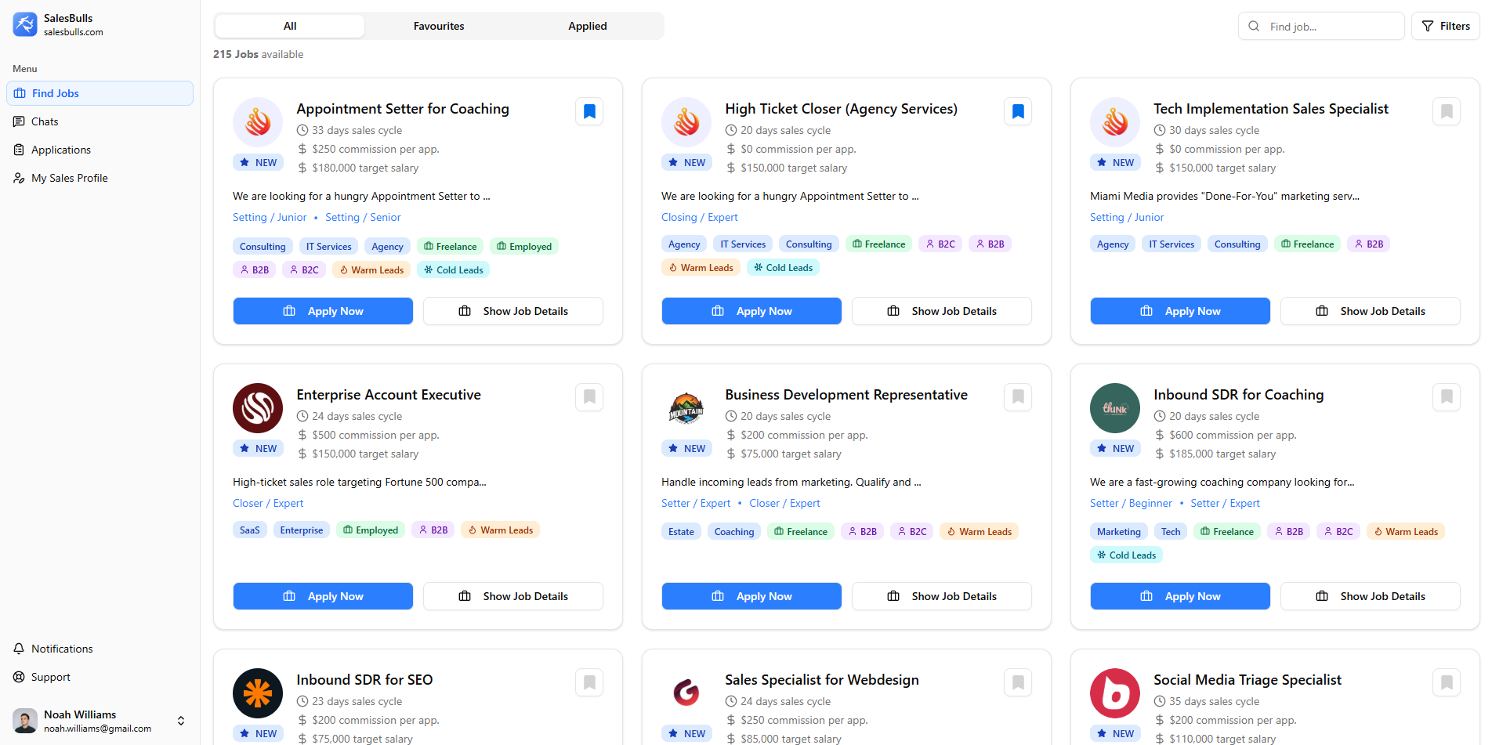Click the SalesBulls rocket logo
Image resolution: width=1492 pixels, height=745 pixels.
pos(24,24)
